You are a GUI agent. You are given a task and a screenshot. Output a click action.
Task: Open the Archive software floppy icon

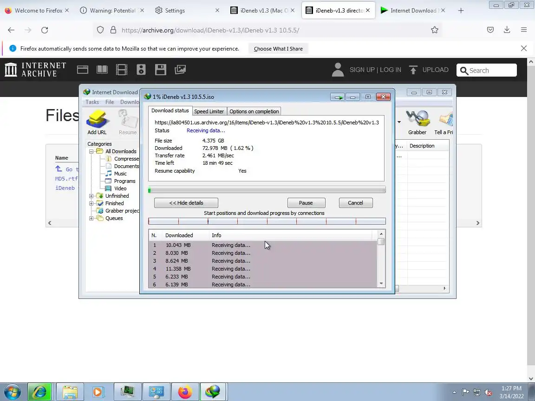point(161,70)
